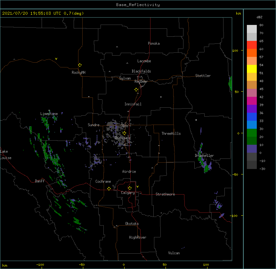Click the -50 tick on the vertical axis
This screenshot has width=276, height=269.
[x=236, y=174]
